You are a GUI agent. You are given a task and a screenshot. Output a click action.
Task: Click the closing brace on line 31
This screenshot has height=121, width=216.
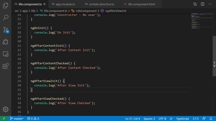pyautogui.click(x=31, y=90)
